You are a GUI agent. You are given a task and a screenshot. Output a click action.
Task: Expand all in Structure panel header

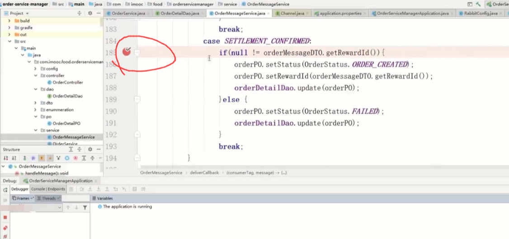click(x=71, y=149)
